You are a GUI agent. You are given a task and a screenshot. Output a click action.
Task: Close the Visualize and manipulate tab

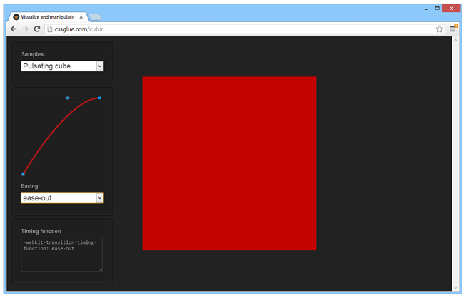(81, 17)
